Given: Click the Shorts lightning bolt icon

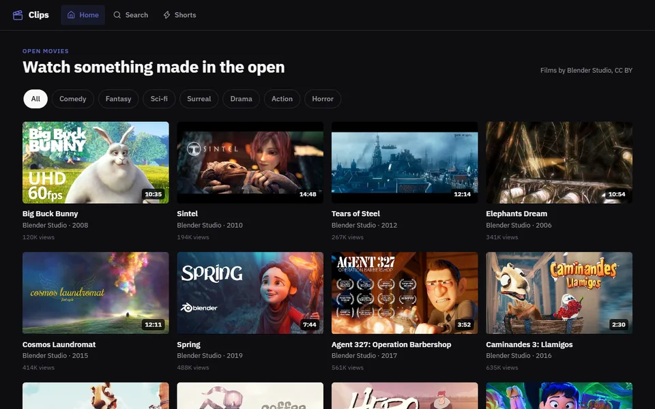Looking at the screenshot, I should point(166,15).
